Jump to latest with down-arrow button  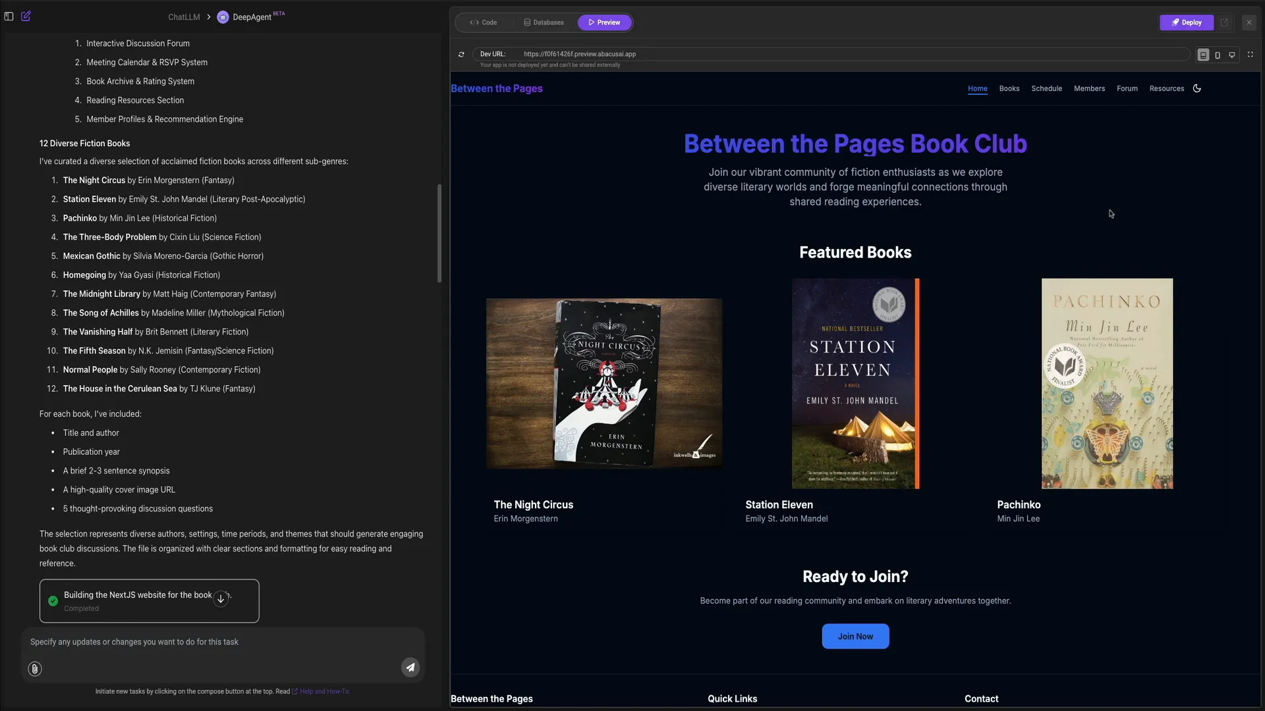(221, 599)
